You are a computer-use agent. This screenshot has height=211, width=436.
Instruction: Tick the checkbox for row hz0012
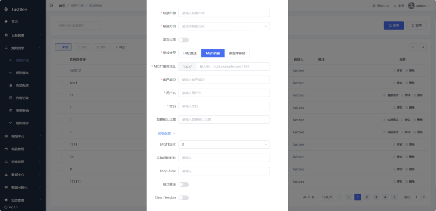61,71
